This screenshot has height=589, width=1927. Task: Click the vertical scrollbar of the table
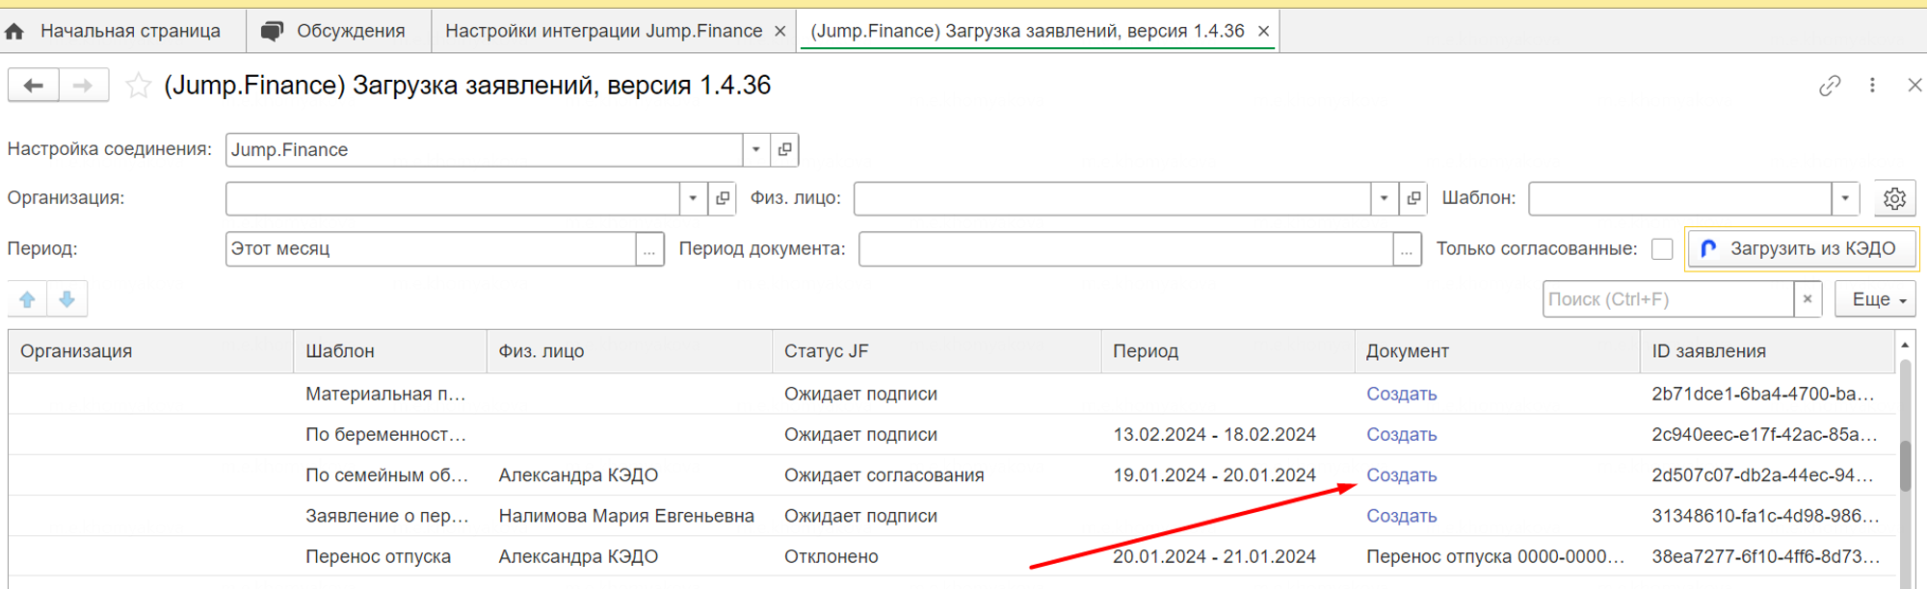pos(1905,467)
